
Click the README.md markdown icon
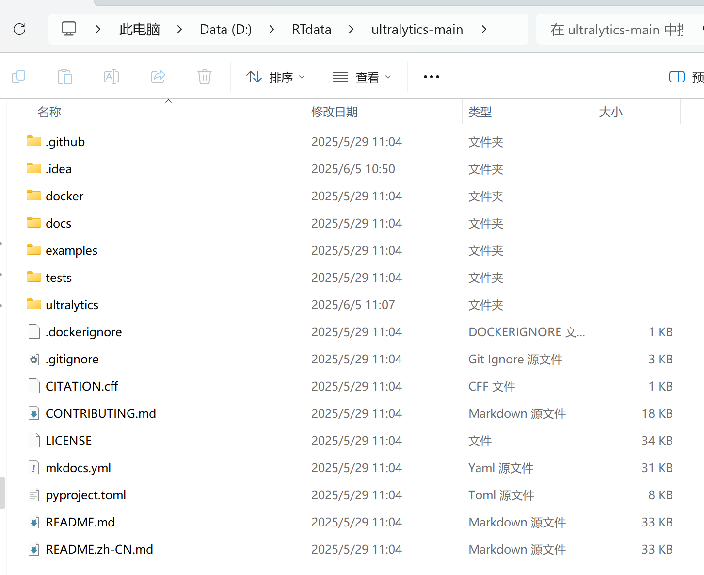tap(34, 522)
